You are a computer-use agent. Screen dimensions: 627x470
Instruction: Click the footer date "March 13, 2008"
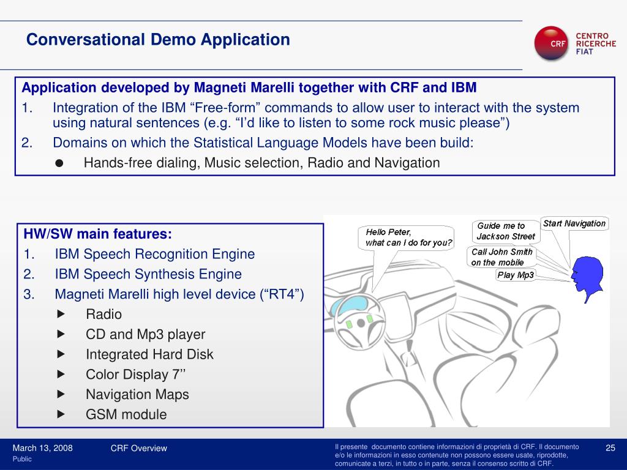pyautogui.click(x=42, y=448)
